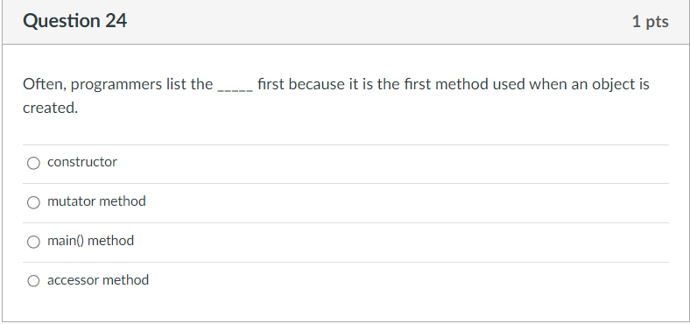Click the 'main() method' answer label
The height and width of the screenshot is (324, 690).
[91, 241]
